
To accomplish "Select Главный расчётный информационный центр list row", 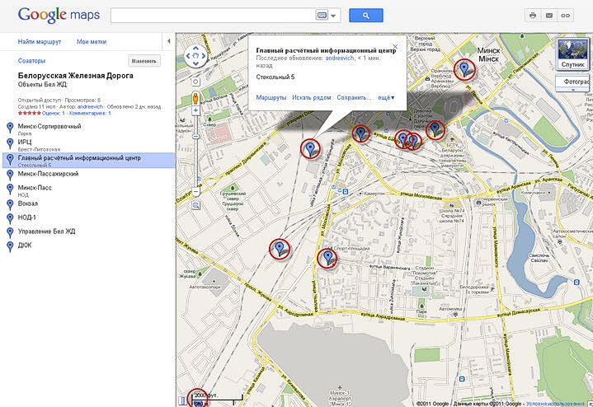I will [x=88, y=160].
